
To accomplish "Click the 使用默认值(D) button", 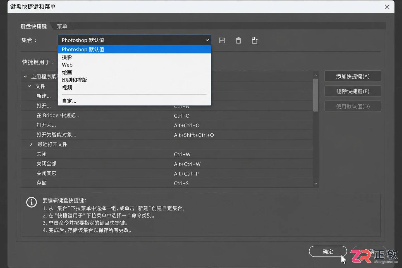I will click(x=353, y=106).
